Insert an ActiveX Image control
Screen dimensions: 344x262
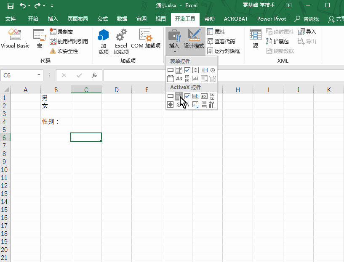coord(195,104)
